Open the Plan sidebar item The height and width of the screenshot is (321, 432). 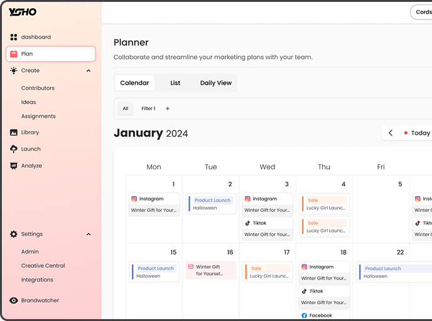click(51, 54)
